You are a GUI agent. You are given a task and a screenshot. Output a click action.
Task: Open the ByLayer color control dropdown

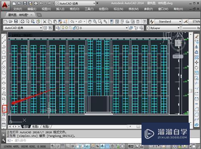click(178, 28)
